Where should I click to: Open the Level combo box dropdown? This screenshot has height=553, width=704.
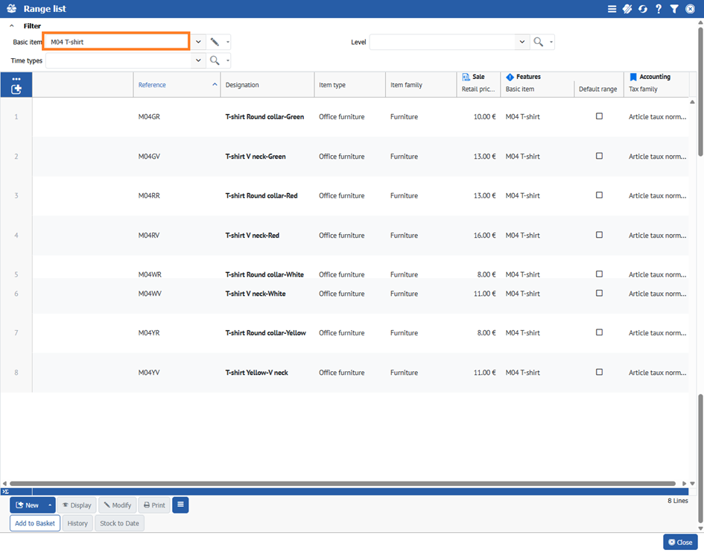coord(522,42)
